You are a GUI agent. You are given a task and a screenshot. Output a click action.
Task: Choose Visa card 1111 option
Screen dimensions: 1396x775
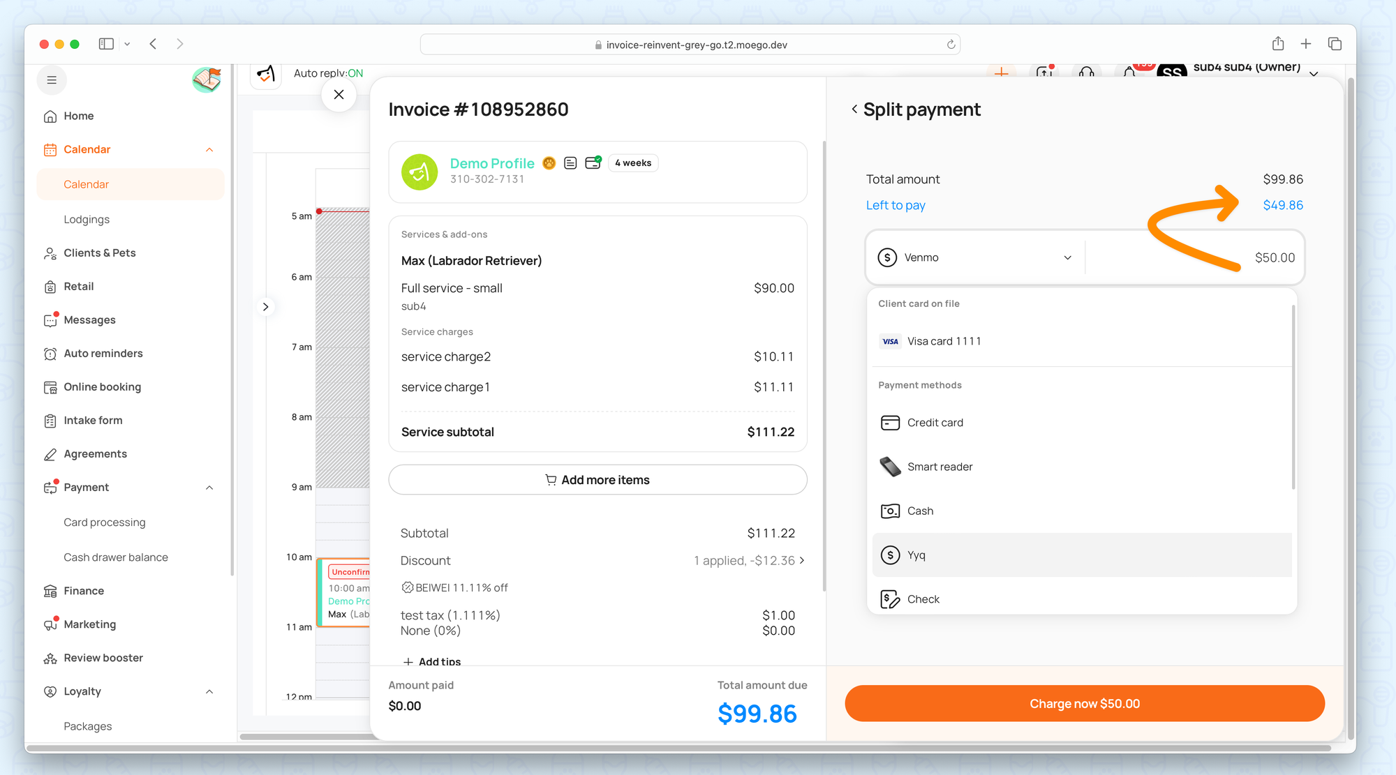[944, 341]
